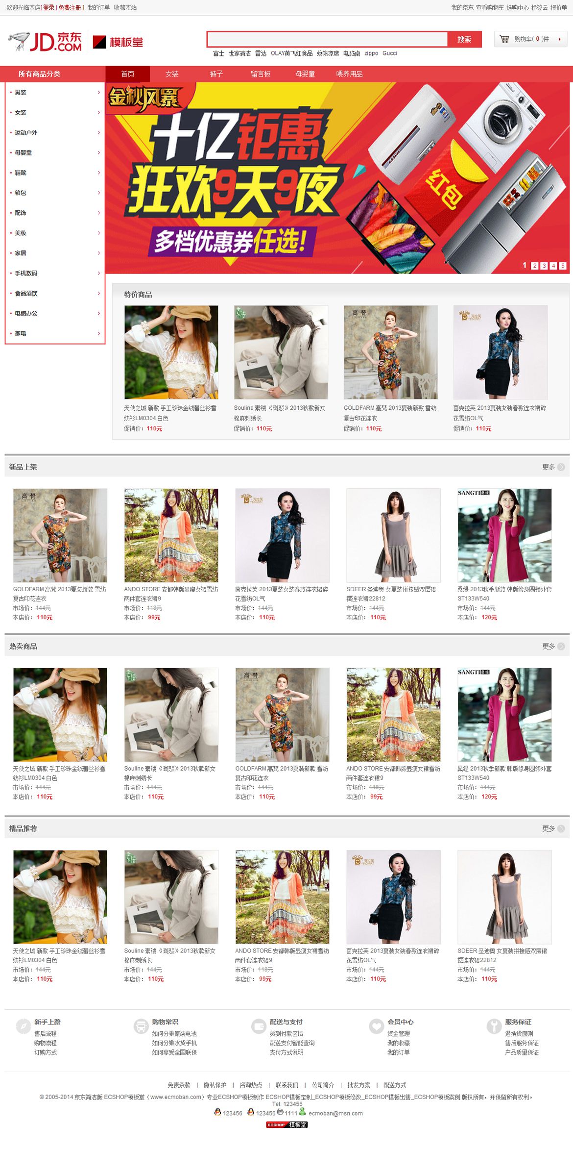Screen dimensions: 573x1149
Task: Click the shopping cart icon
Action: (504, 39)
